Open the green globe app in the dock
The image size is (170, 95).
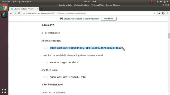click(4, 15)
